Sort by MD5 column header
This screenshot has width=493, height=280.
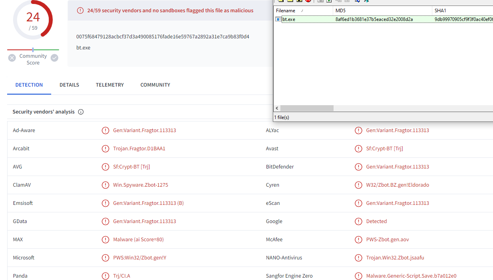[383, 11]
